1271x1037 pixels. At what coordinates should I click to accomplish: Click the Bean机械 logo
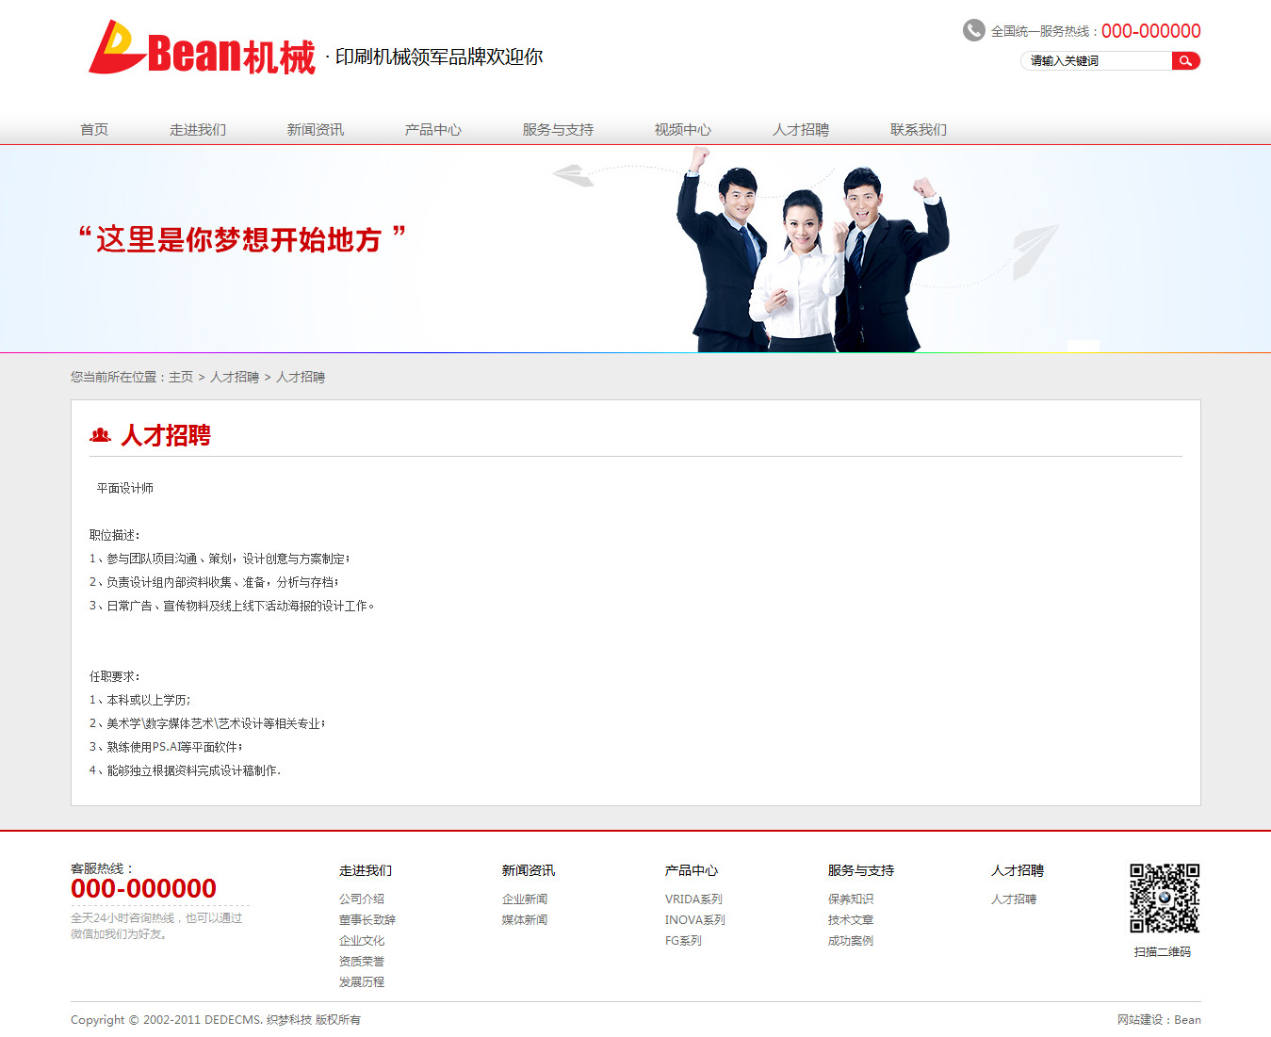(x=203, y=50)
